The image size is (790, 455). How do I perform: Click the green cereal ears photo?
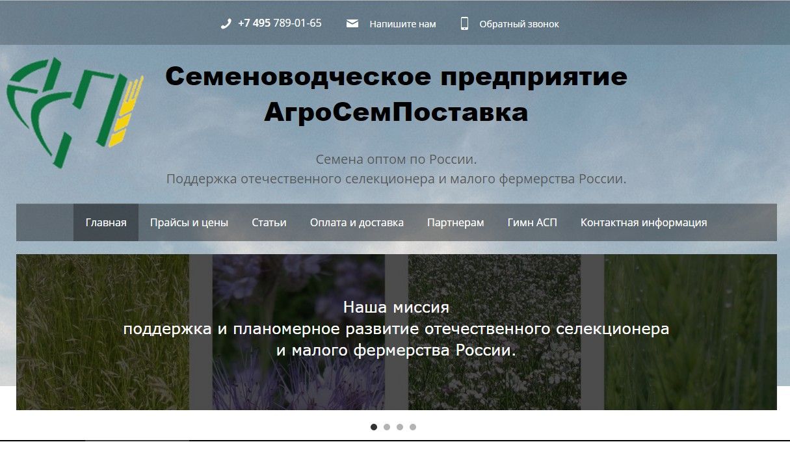click(x=691, y=332)
